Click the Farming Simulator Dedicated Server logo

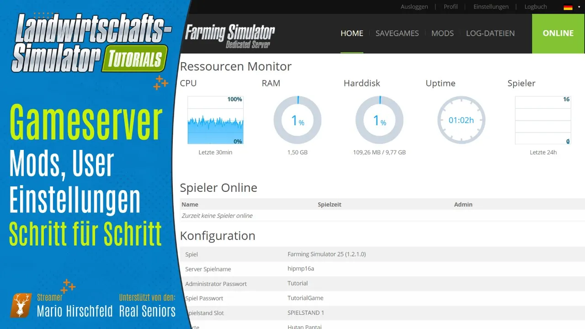click(230, 36)
